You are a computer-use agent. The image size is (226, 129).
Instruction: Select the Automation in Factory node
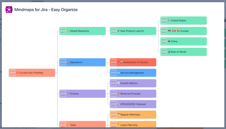(x=133, y=62)
